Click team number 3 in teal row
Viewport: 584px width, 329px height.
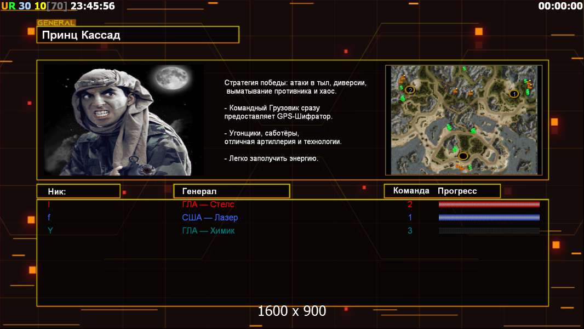tap(410, 231)
